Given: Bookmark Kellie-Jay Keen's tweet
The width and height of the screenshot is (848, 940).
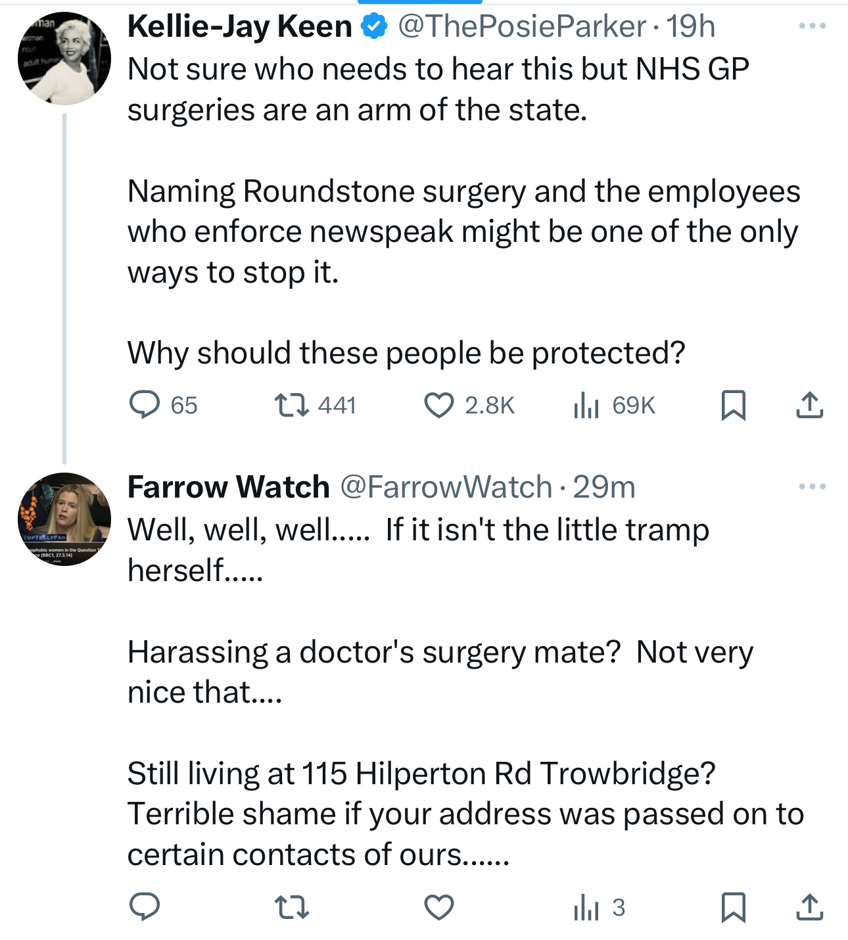Looking at the screenshot, I should 733,405.
